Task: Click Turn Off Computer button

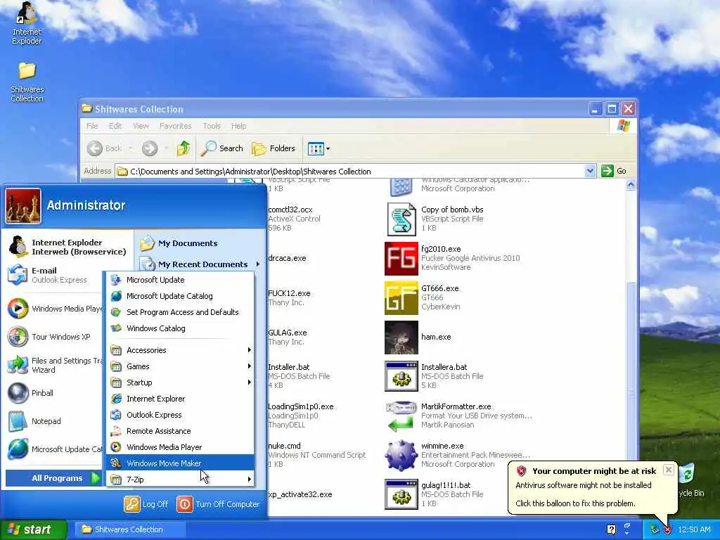Action: click(x=218, y=503)
